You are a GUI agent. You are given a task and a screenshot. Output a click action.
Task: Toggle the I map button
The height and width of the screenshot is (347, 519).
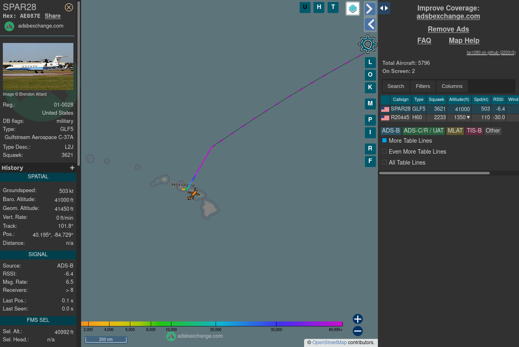point(370,133)
